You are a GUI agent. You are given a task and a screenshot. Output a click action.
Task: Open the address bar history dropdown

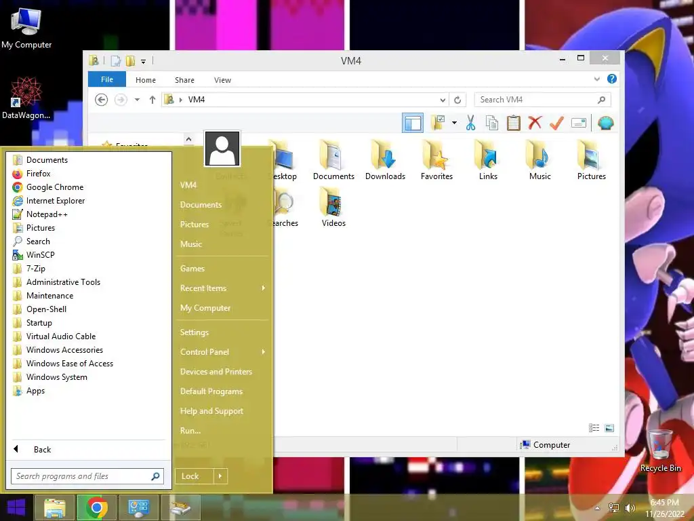[442, 100]
